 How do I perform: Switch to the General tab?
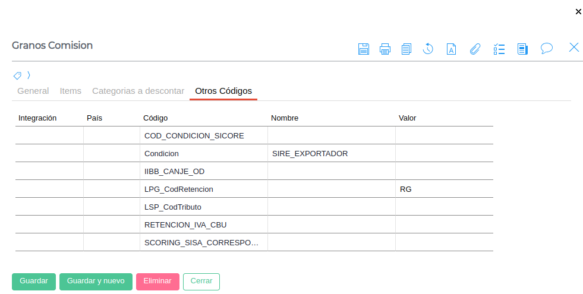pyautogui.click(x=33, y=91)
